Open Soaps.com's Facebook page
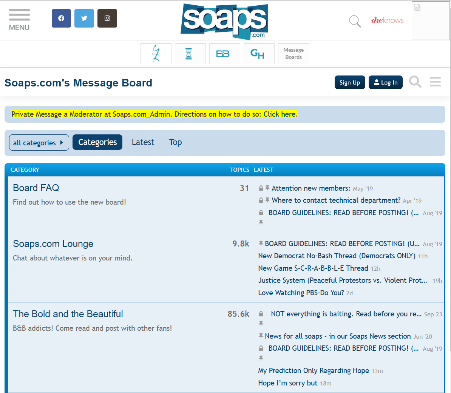 pyautogui.click(x=61, y=18)
